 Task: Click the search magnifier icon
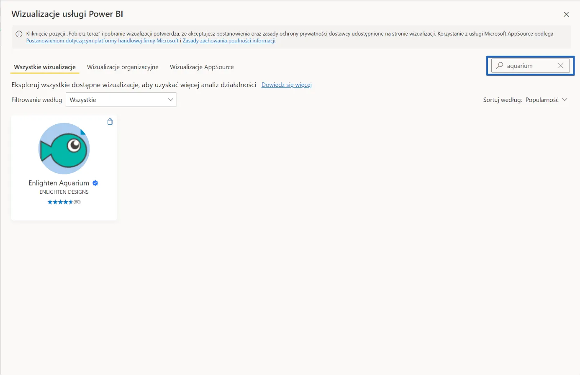500,66
